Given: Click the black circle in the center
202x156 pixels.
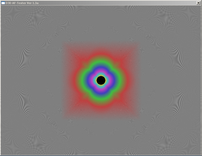Looking at the screenshot, I should tap(101, 80).
